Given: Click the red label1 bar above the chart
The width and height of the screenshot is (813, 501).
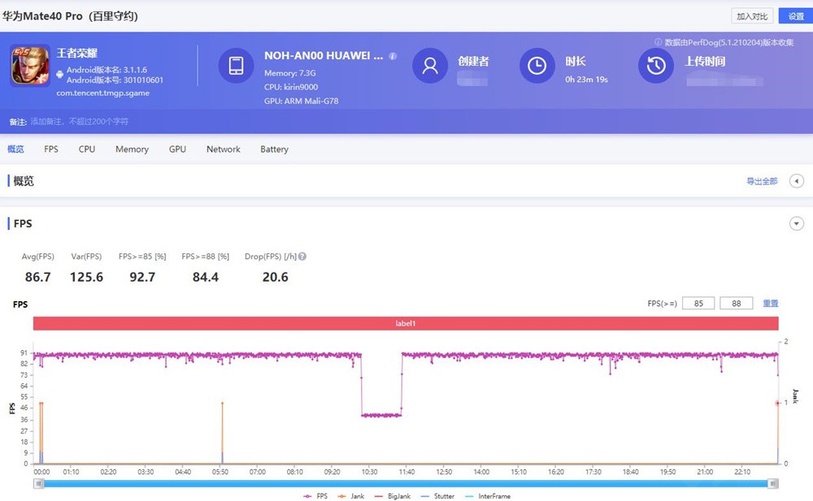Looking at the screenshot, I should point(406,323).
